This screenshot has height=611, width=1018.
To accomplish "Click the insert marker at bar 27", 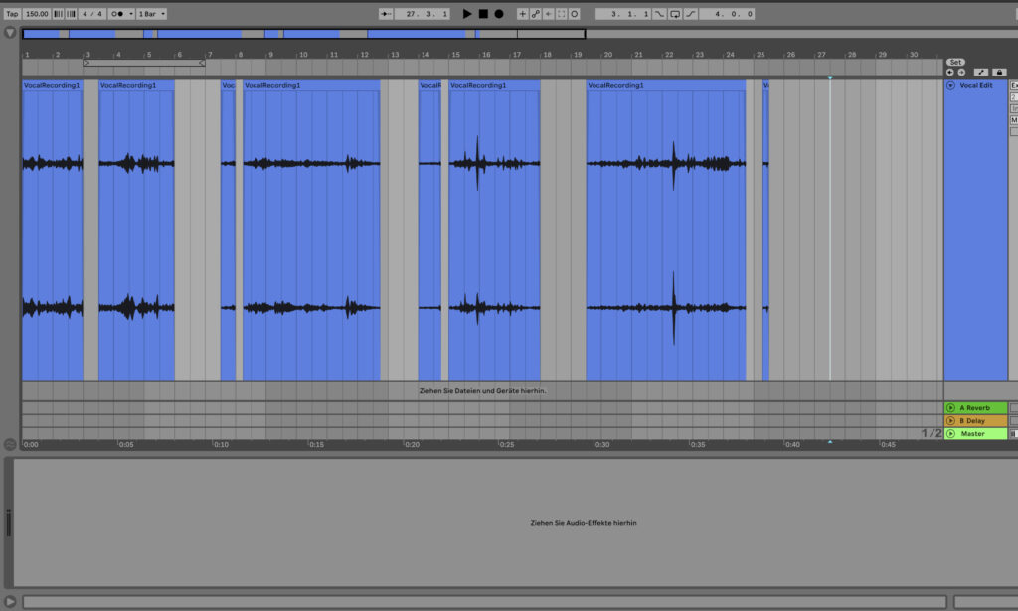I will point(830,229).
